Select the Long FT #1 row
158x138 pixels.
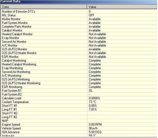(x=79, y=109)
